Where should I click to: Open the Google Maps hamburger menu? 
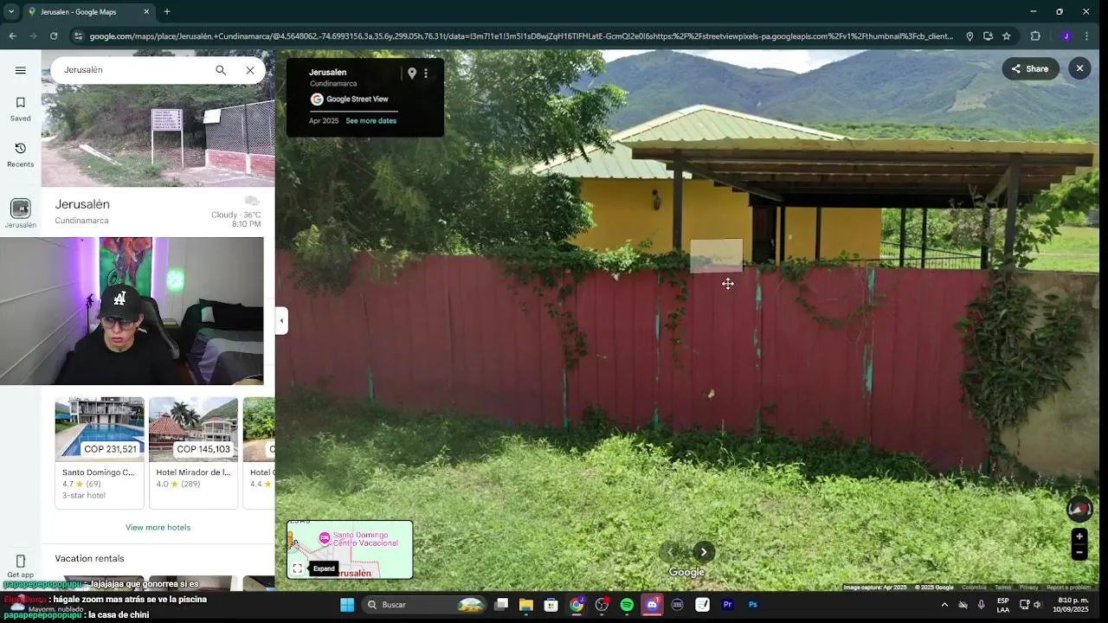[x=21, y=70]
